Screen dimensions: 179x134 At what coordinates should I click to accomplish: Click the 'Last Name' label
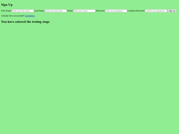(x=39, y=11)
